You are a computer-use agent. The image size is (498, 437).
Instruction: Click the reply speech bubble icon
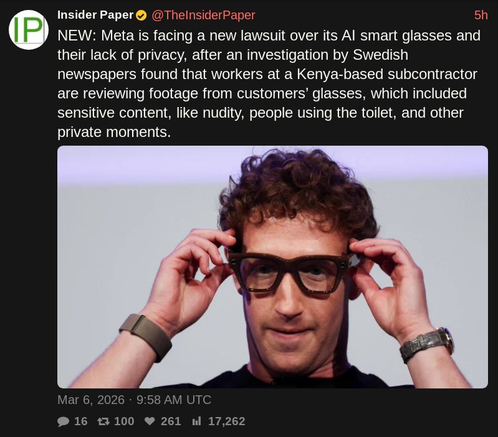point(63,421)
